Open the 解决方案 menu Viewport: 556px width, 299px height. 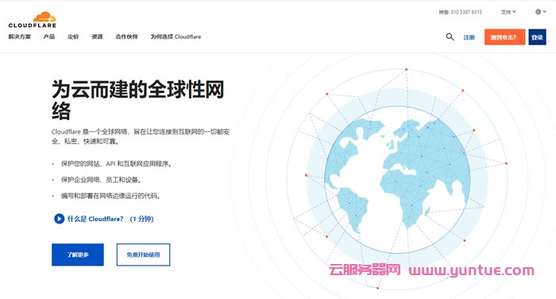(20, 37)
